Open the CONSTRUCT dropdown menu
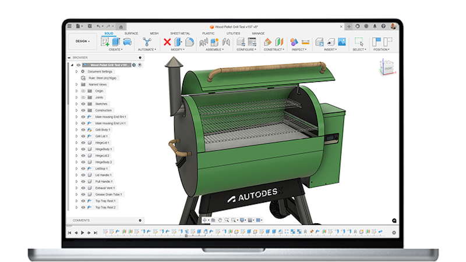The image size is (466, 262). coord(274,49)
